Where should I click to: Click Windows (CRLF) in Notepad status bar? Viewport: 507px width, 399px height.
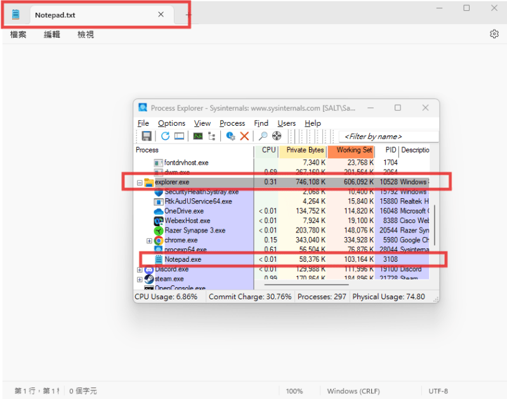point(353,391)
